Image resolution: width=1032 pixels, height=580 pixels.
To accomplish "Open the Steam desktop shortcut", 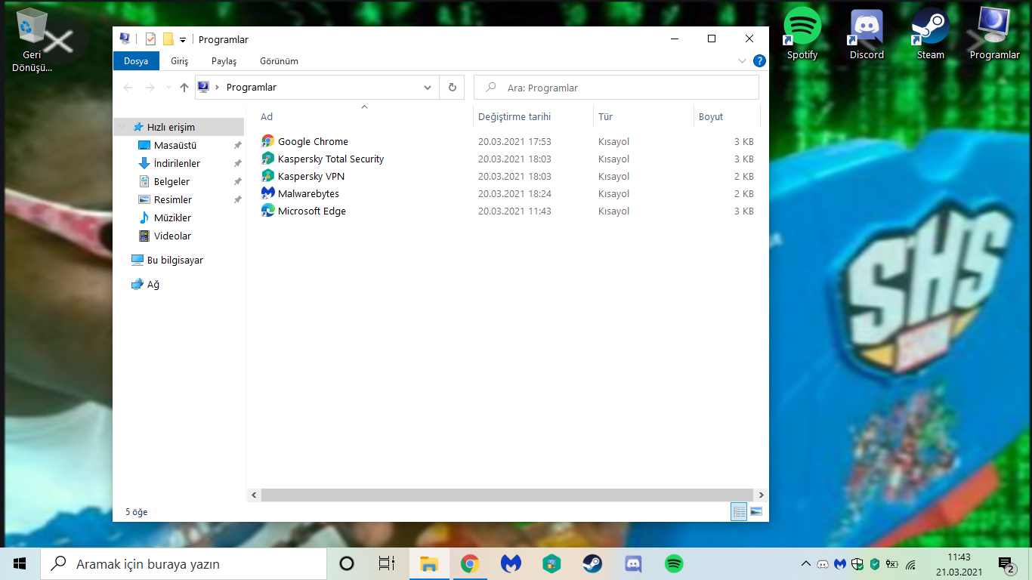I will [931, 33].
